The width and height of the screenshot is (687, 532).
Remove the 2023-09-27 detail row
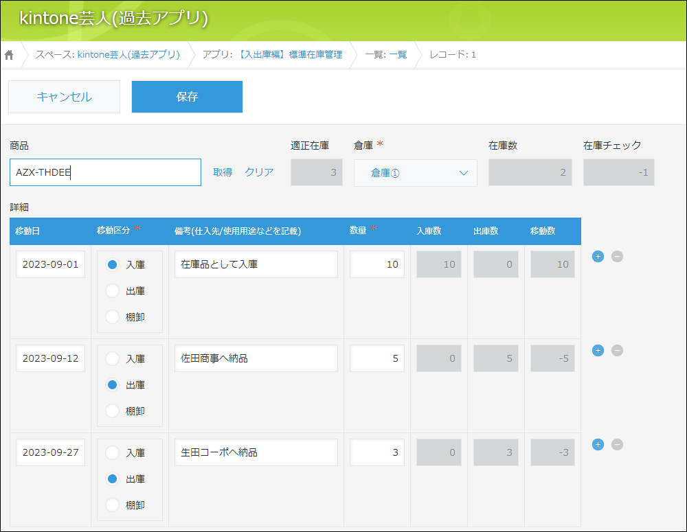[x=617, y=444]
